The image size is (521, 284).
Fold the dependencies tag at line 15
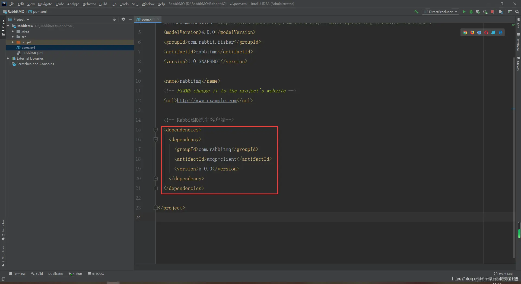[155, 130]
